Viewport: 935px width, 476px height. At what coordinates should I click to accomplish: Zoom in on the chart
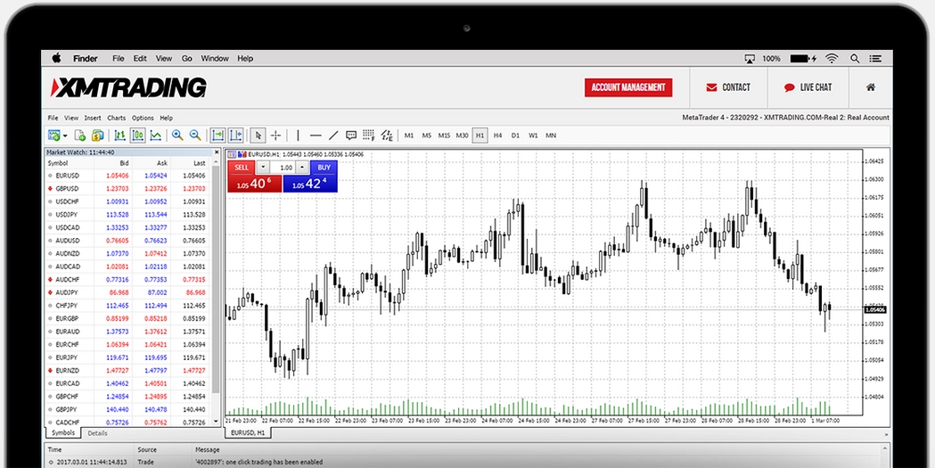click(177, 135)
